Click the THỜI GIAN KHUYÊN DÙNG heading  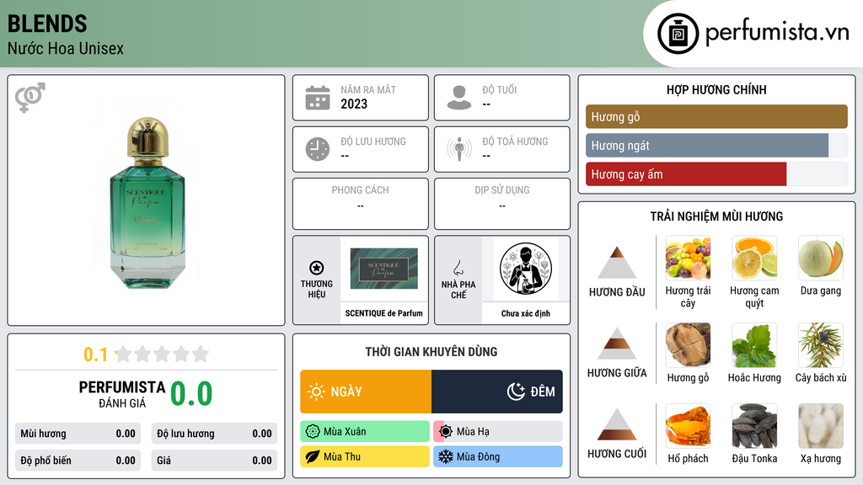pyautogui.click(x=431, y=352)
